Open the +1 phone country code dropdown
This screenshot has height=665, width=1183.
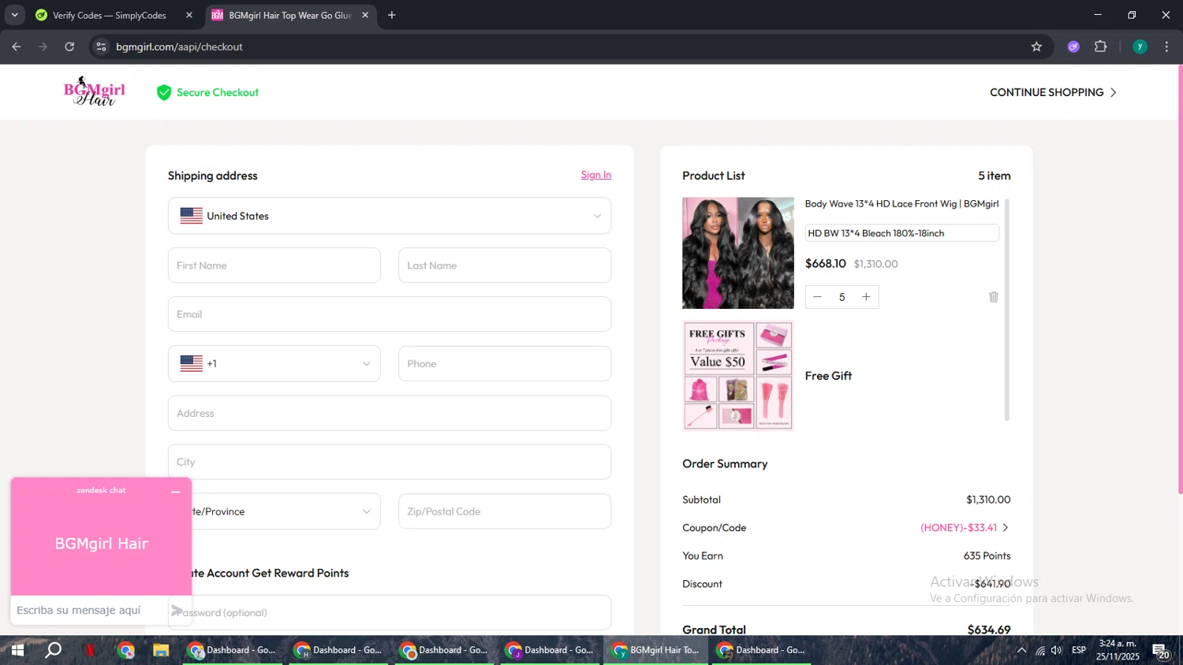tap(274, 363)
